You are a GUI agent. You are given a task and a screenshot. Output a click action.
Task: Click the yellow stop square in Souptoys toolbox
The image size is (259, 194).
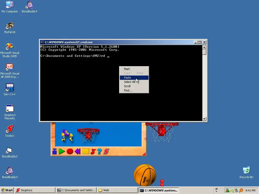pos(85,152)
